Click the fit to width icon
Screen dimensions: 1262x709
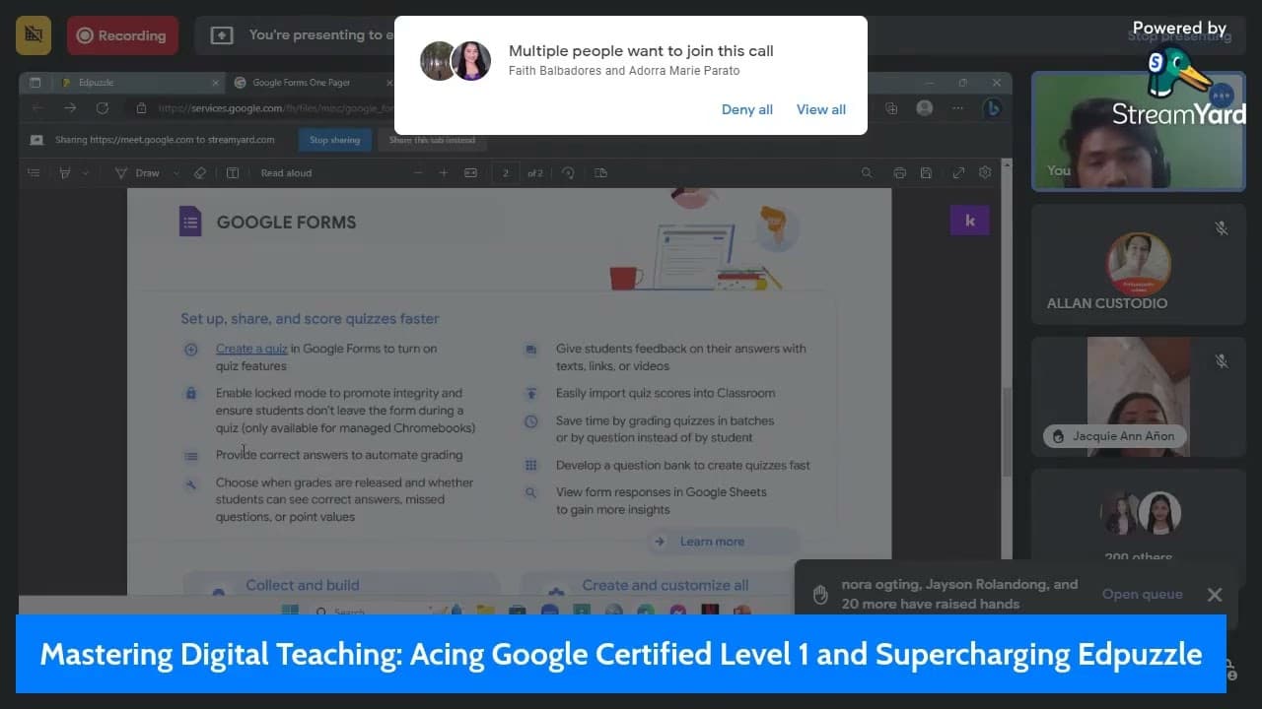click(x=470, y=173)
